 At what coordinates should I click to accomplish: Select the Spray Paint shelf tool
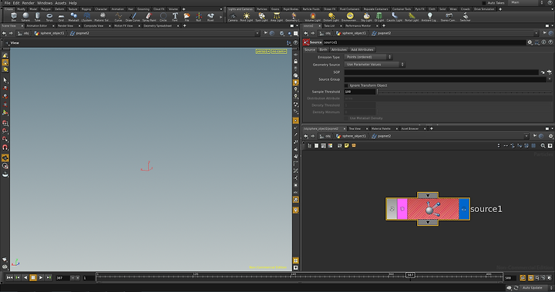pyautogui.click(x=149, y=17)
